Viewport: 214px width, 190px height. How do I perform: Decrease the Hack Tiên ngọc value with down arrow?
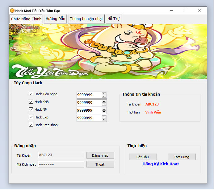104,97
